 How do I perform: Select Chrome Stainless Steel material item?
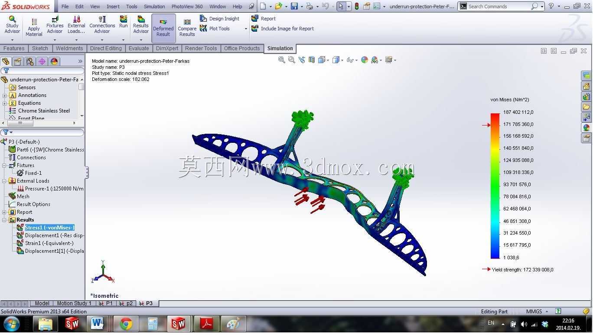pos(44,111)
